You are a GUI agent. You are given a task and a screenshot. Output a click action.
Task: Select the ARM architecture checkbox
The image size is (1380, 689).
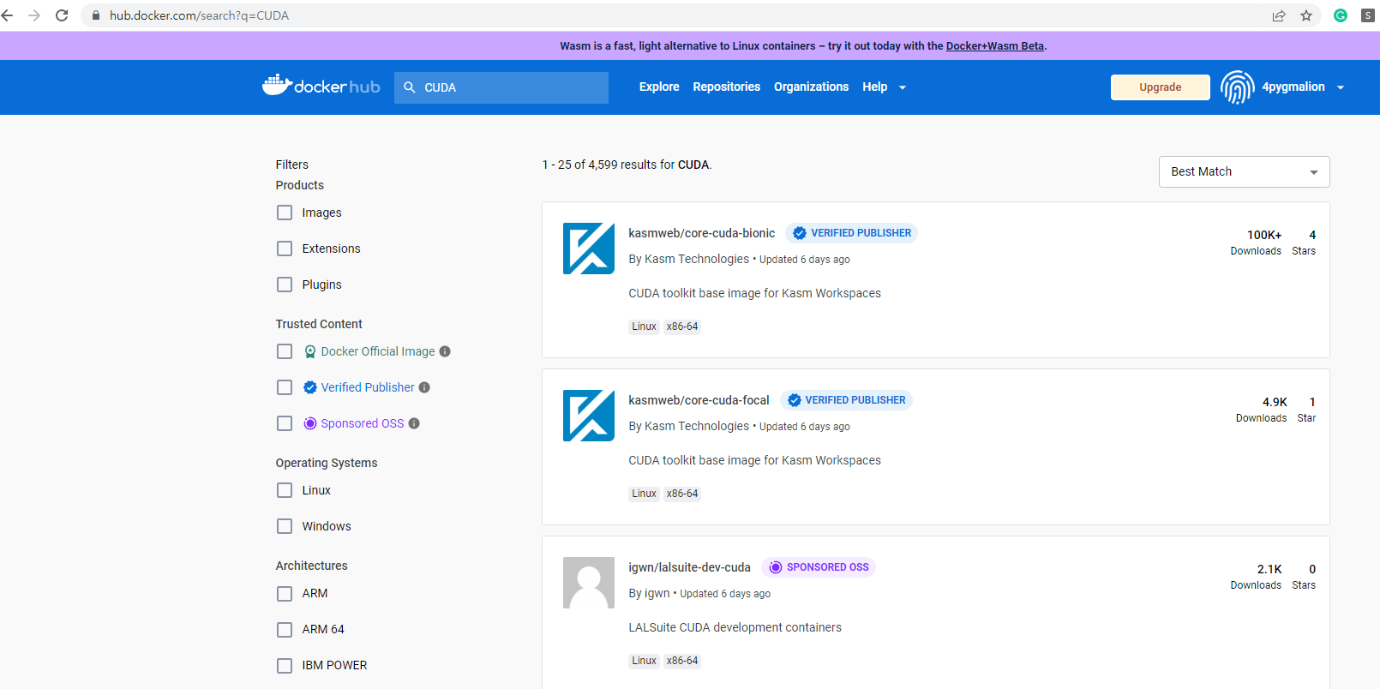[285, 593]
